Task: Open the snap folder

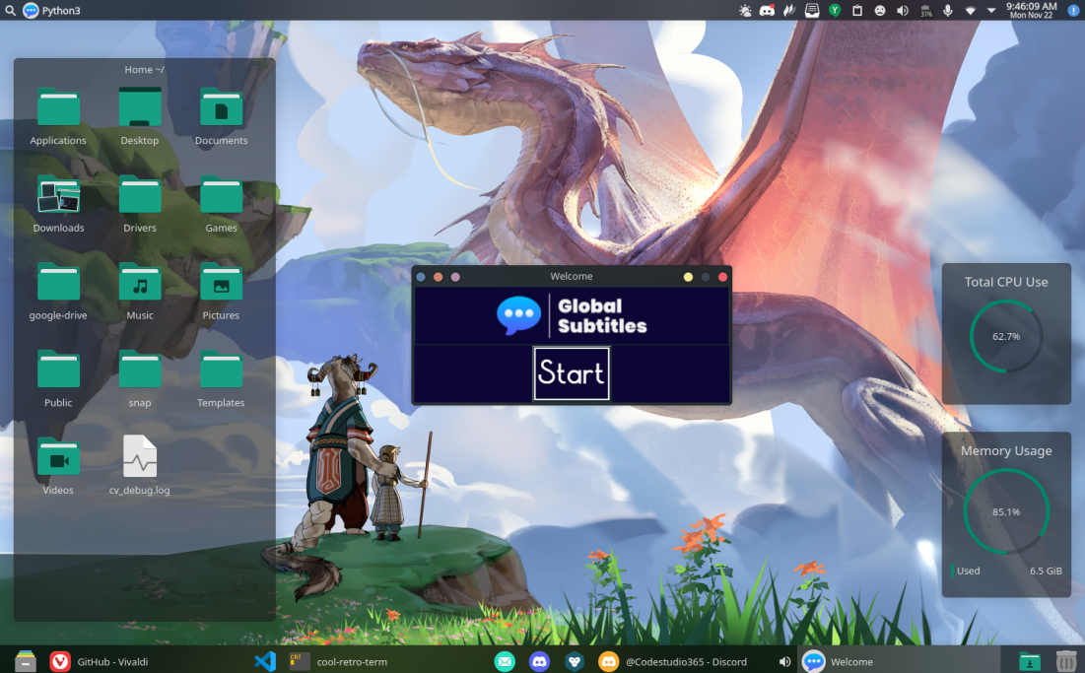Action: click(140, 378)
